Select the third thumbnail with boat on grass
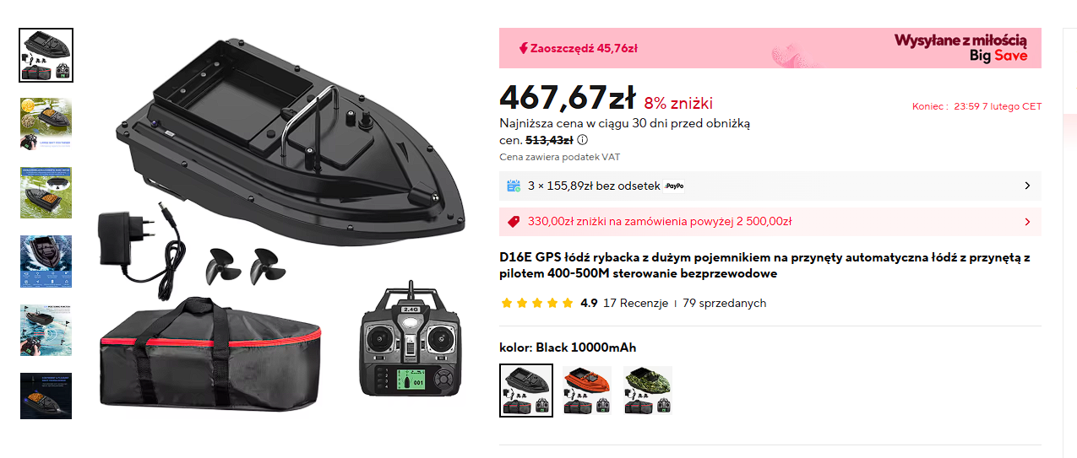1077x458 pixels. click(46, 192)
